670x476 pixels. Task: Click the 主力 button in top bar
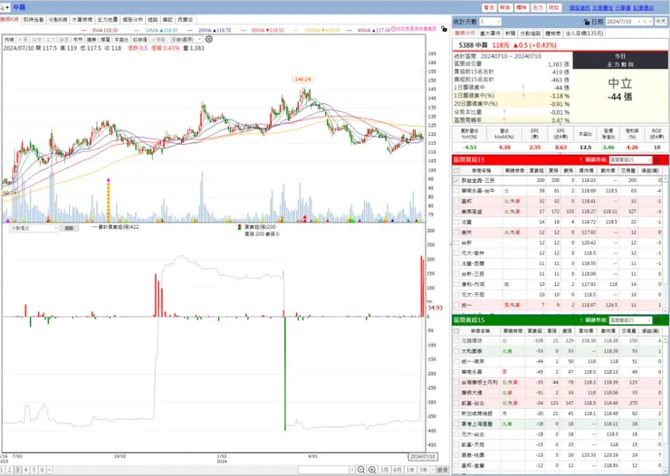click(x=538, y=7)
